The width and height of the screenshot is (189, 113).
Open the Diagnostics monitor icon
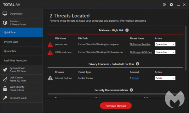tap(5, 14)
